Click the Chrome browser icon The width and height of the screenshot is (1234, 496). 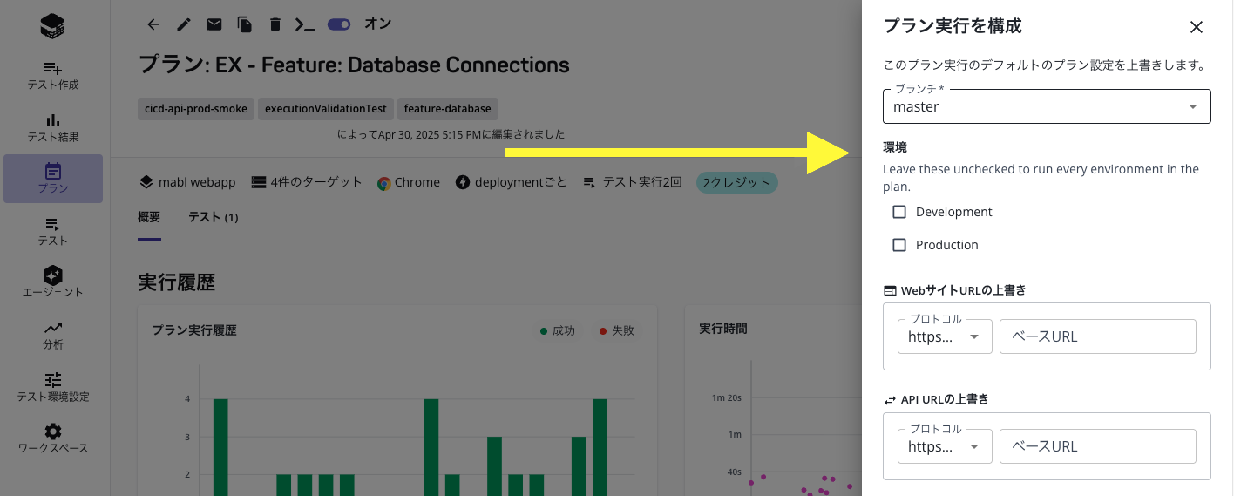click(x=384, y=183)
